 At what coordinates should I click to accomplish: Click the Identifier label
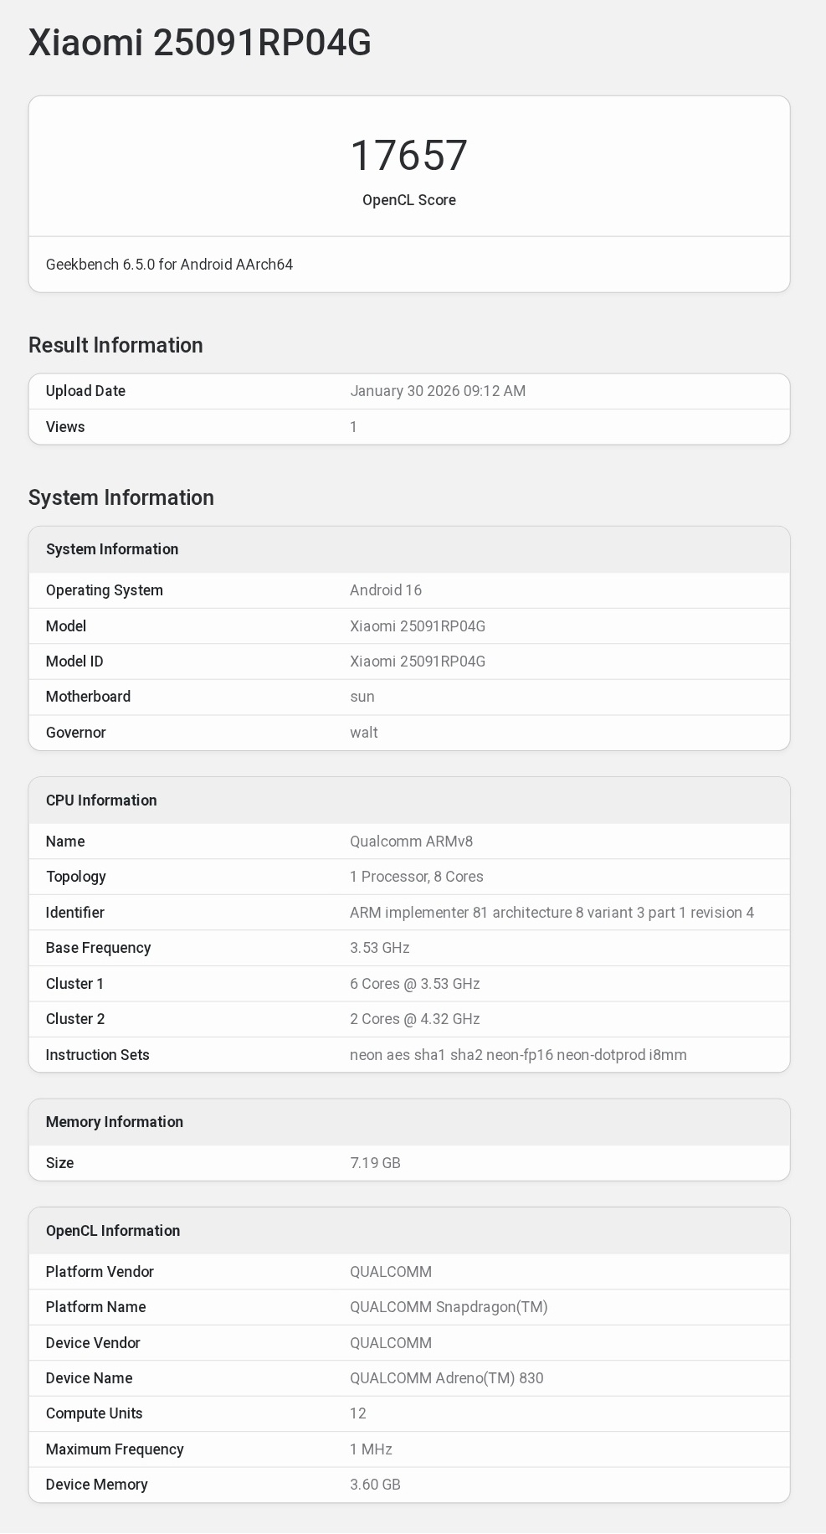pos(75,913)
